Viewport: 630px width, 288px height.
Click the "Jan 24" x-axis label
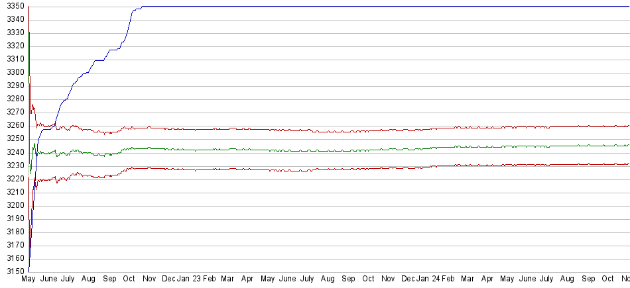click(x=428, y=279)
